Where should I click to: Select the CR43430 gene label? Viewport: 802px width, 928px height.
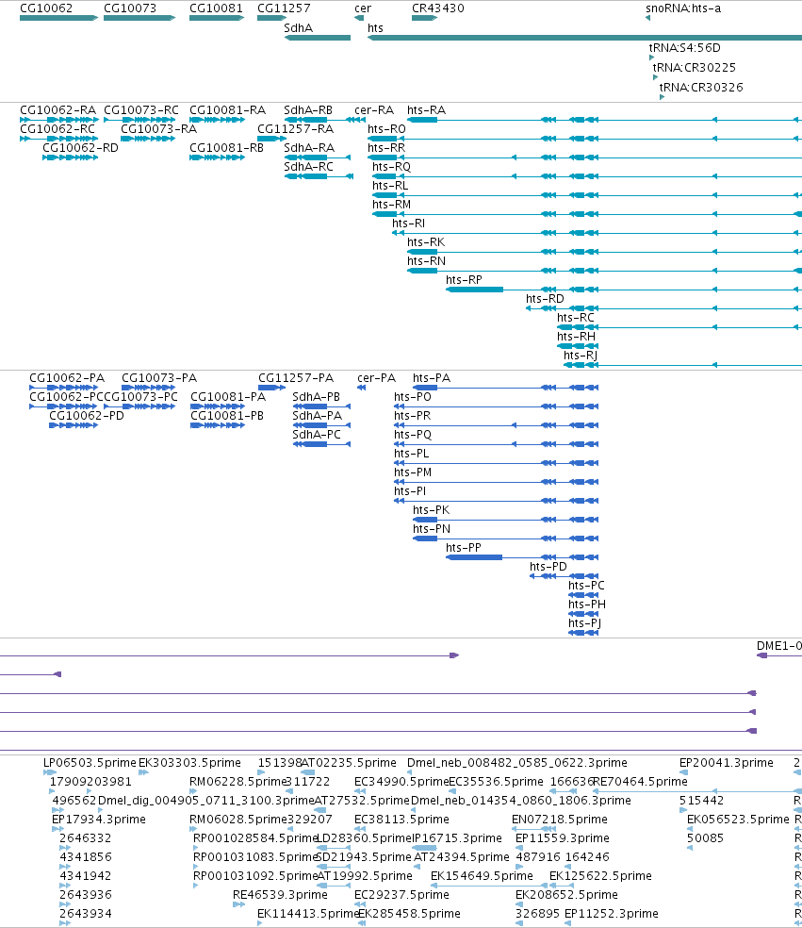pyautogui.click(x=438, y=8)
